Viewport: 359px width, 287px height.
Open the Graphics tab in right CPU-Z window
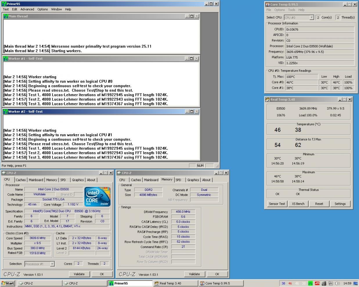tap(193, 180)
